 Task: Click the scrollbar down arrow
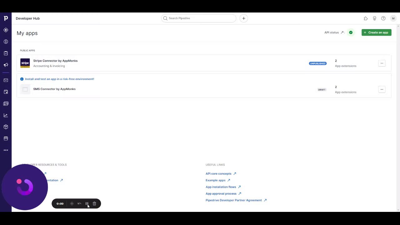[x=398, y=210]
